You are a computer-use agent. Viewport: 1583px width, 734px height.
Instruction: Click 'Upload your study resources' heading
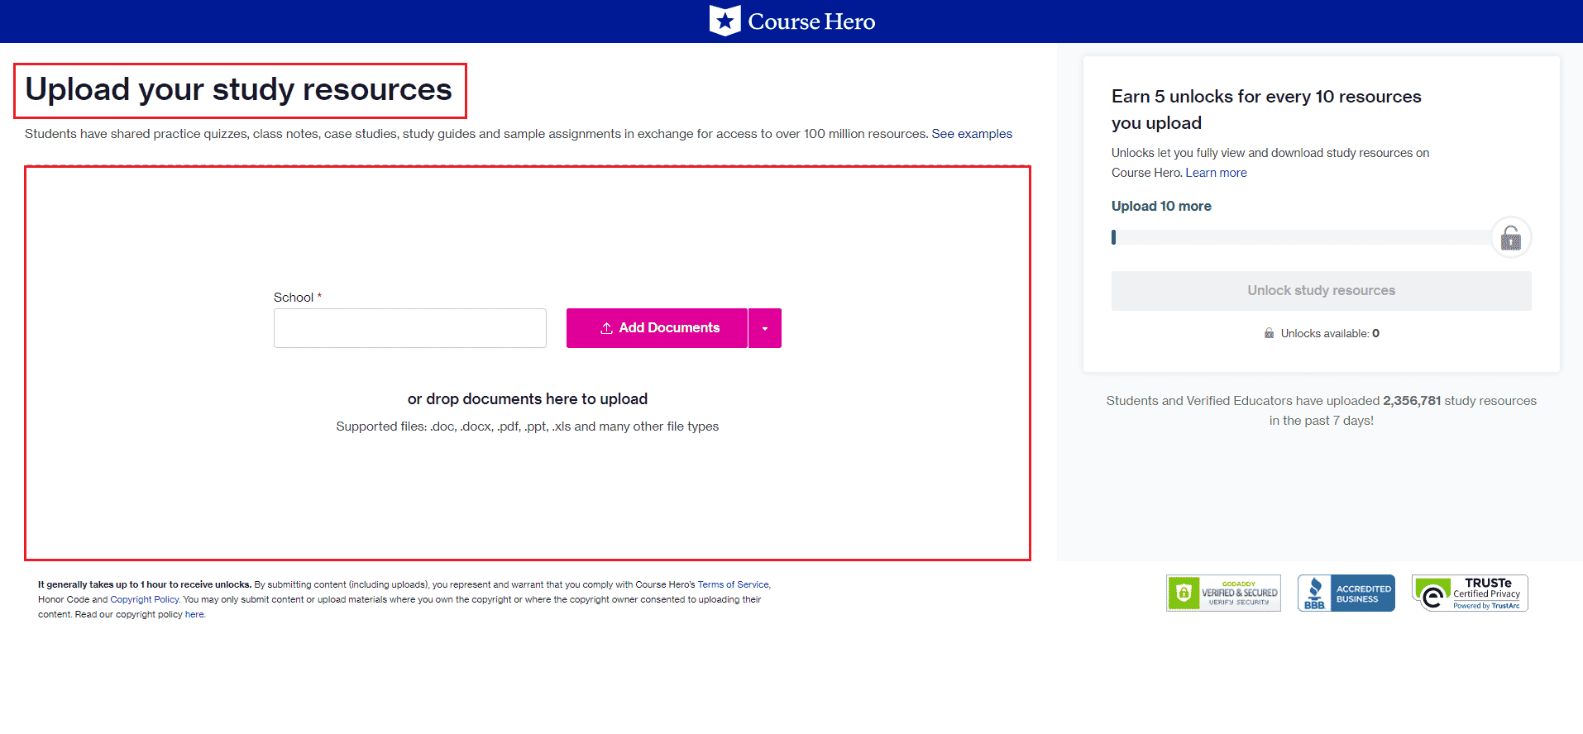point(239,89)
